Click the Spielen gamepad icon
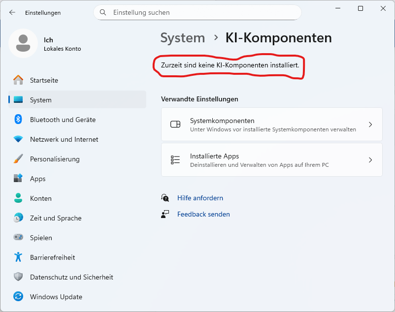The image size is (395, 312). (18, 237)
